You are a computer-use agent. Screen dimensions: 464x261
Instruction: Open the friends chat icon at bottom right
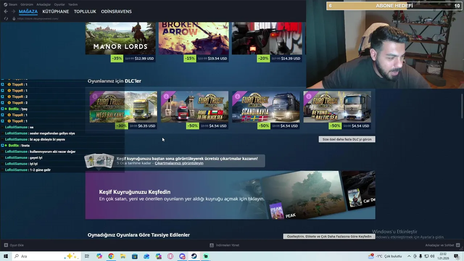click(x=458, y=245)
